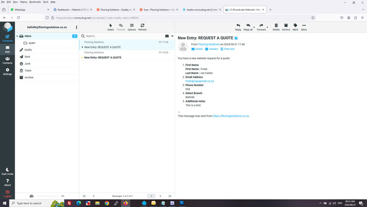Screen dimensions: 367x207
Task: Open Reply all options dropdown arrow
Action: (254, 27)
